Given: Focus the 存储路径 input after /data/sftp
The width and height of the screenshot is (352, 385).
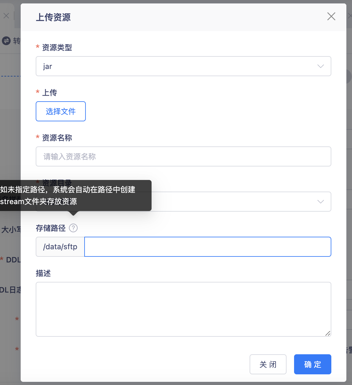Looking at the screenshot, I should point(208,247).
